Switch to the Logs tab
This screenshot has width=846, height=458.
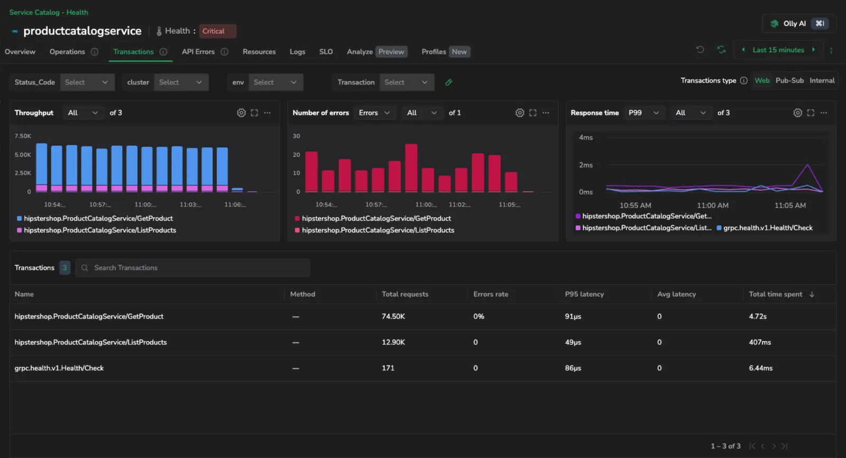coord(297,52)
